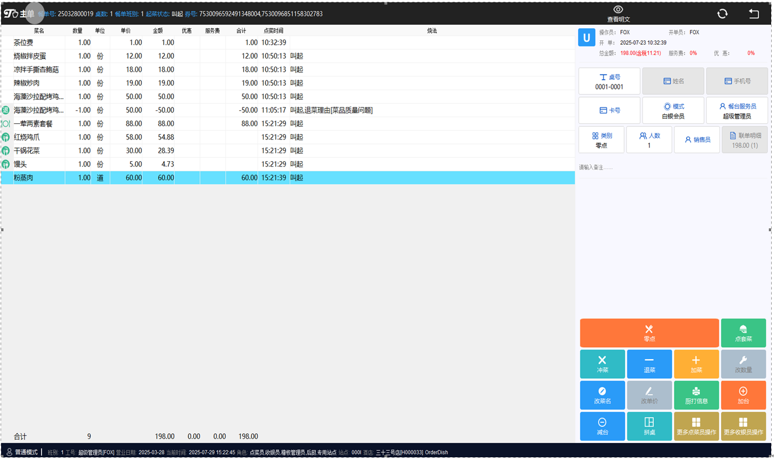Click the 加菜 plus button
Screen dimensions: 774x459
pos(696,364)
